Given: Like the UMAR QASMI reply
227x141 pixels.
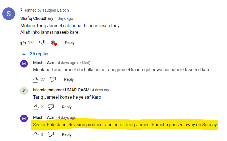Looking at the screenshot, I should [36, 107].
